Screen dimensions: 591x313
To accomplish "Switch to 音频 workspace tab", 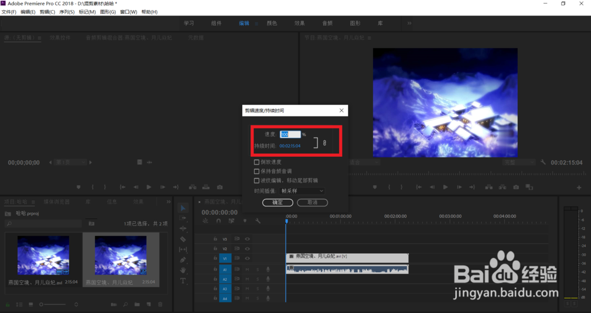I will click(x=327, y=23).
